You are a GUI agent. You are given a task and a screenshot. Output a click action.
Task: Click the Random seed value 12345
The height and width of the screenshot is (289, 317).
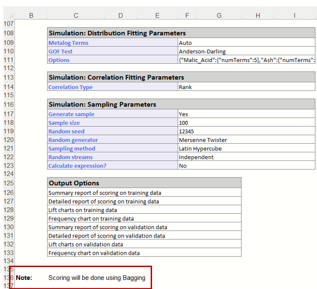coord(186,131)
